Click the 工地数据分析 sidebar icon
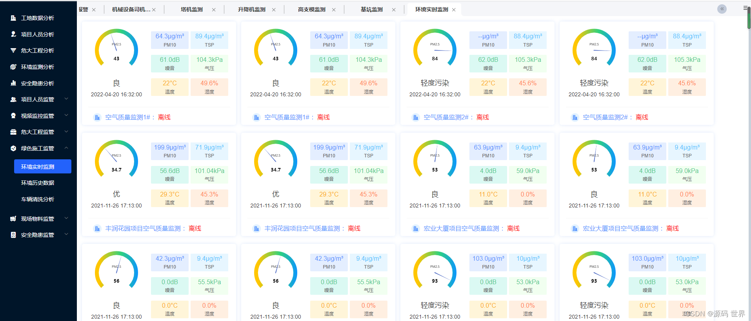This screenshot has height=321, width=751. click(x=13, y=18)
